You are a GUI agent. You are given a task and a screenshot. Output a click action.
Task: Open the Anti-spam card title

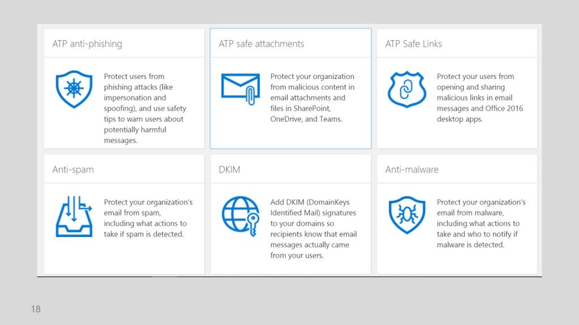pyautogui.click(x=73, y=169)
